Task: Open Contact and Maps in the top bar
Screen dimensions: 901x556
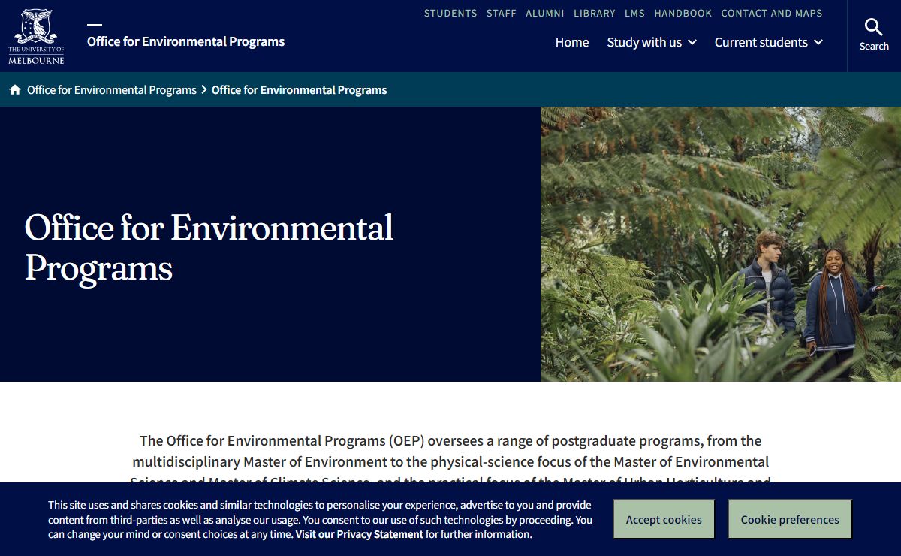Action: point(772,14)
